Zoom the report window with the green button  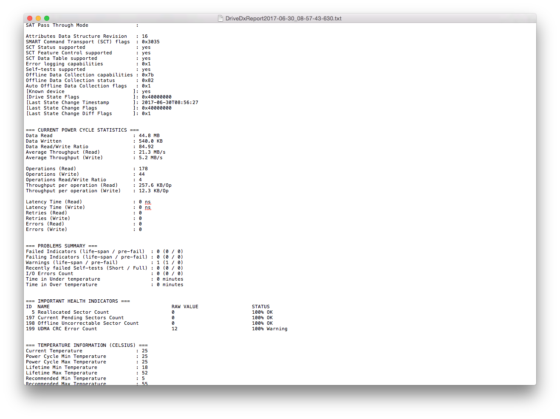tap(47, 18)
